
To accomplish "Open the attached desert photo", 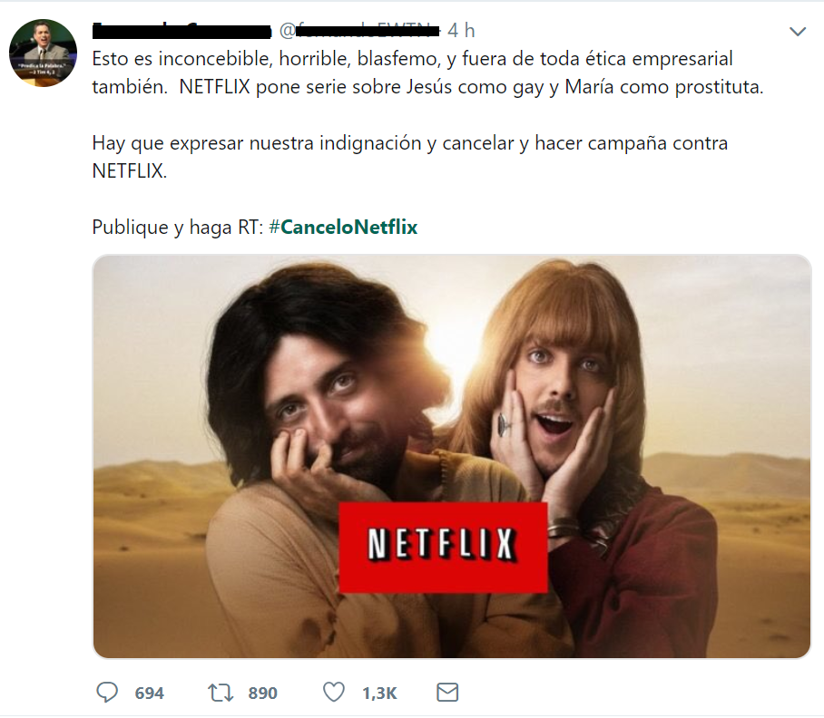I will coord(452,456).
